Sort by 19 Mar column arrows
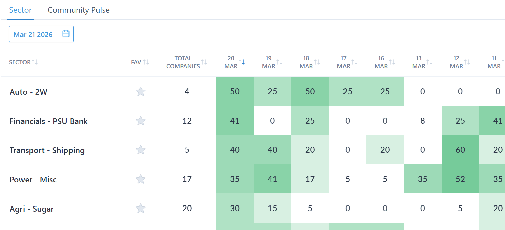 pyautogui.click(x=279, y=62)
